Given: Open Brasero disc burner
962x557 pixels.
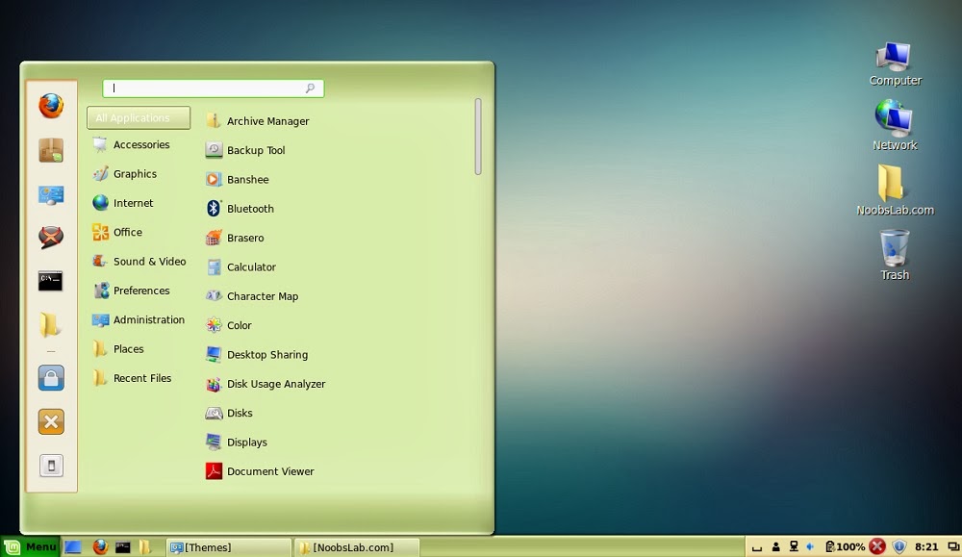Looking at the screenshot, I should tap(243, 238).
